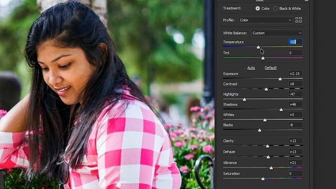
Task: Click the photo preview of the woman
Action: pos(107,94)
